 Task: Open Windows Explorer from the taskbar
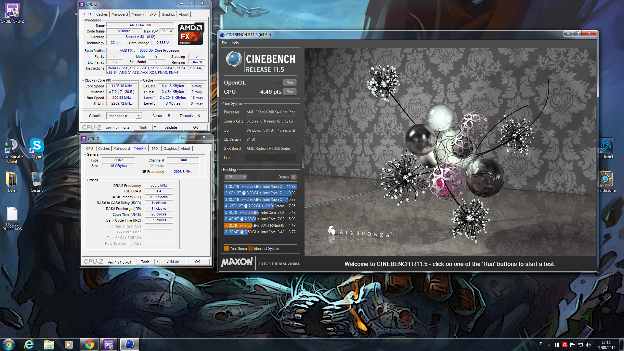(49, 344)
